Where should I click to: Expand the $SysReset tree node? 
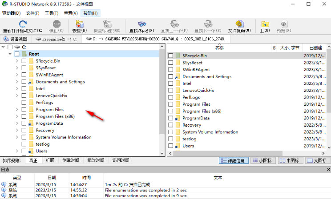[x=17, y=68]
